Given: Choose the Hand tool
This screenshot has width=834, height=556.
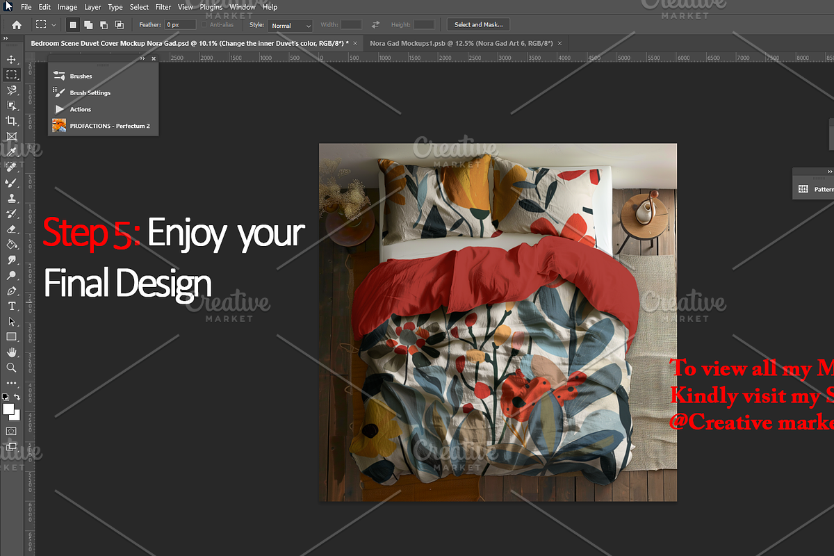Looking at the screenshot, I should (x=11, y=352).
